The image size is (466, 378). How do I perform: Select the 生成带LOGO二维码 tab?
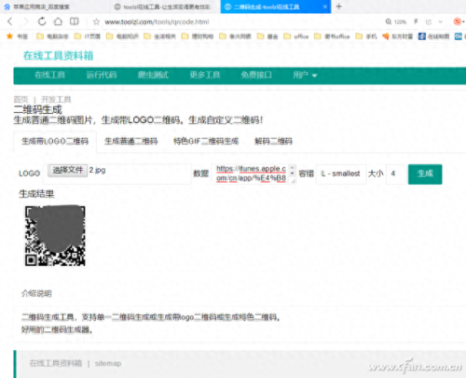tap(55, 142)
